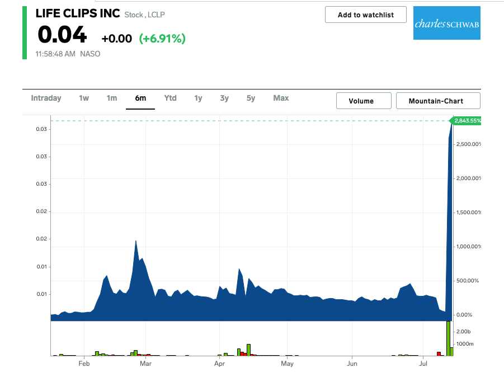Viewport: 504px width, 382px height.
Task: Select the 1w time range
Action: pyautogui.click(x=84, y=98)
